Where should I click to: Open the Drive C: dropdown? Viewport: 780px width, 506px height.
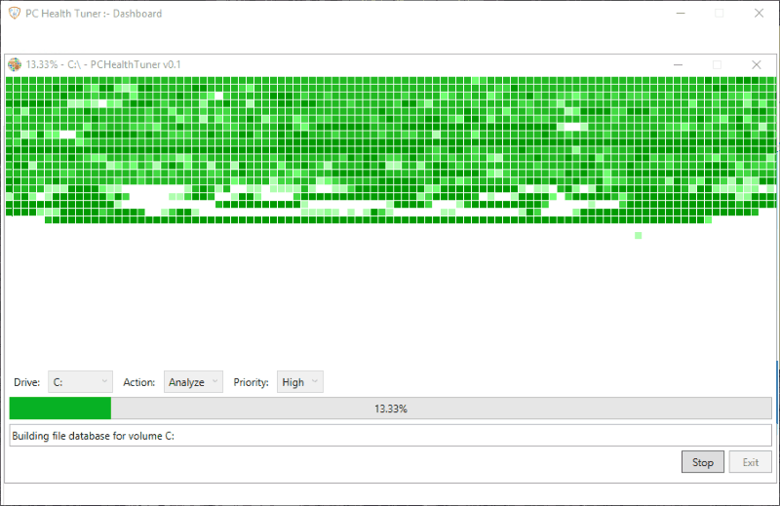point(80,382)
